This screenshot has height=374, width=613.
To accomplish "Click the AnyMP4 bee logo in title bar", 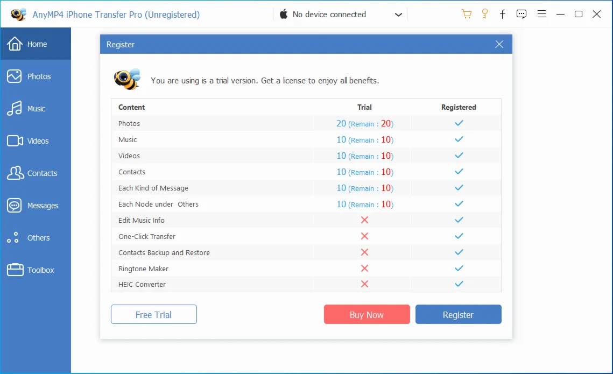I will (18, 15).
